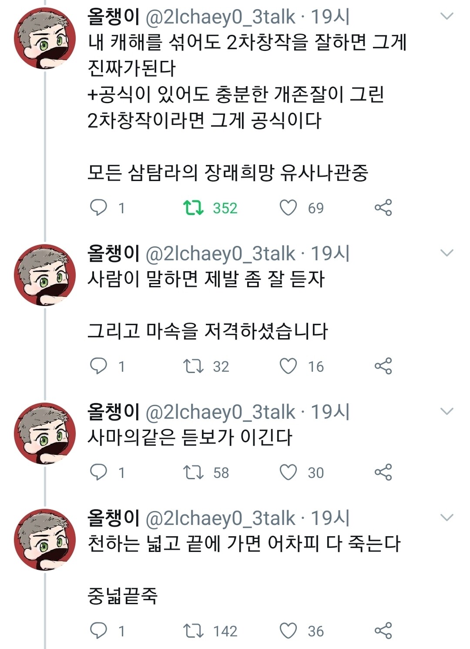Like the tweet with 36 likes
The height and width of the screenshot is (649, 470).
click(x=288, y=631)
